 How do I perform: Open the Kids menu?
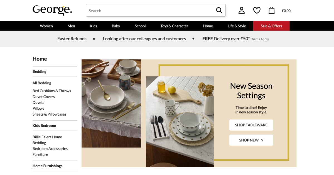tap(93, 26)
